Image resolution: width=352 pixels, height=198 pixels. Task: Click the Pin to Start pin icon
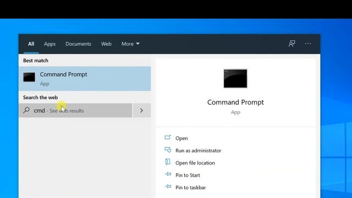[168, 174]
